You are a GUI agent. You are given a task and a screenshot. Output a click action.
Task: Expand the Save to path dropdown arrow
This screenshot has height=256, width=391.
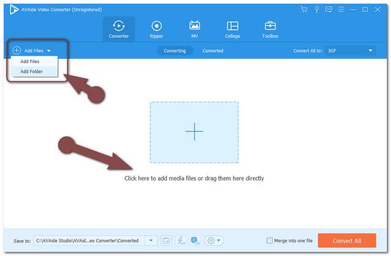151,241
